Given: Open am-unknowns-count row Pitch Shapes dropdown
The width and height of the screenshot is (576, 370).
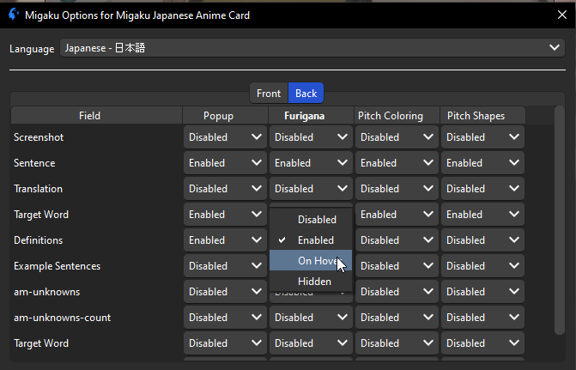Looking at the screenshot, I should 482,318.
